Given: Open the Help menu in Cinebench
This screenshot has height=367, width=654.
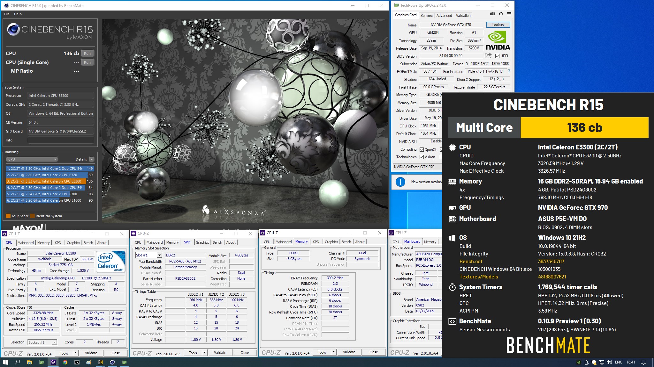Looking at the screenshot, I should (x=18, y=14).
